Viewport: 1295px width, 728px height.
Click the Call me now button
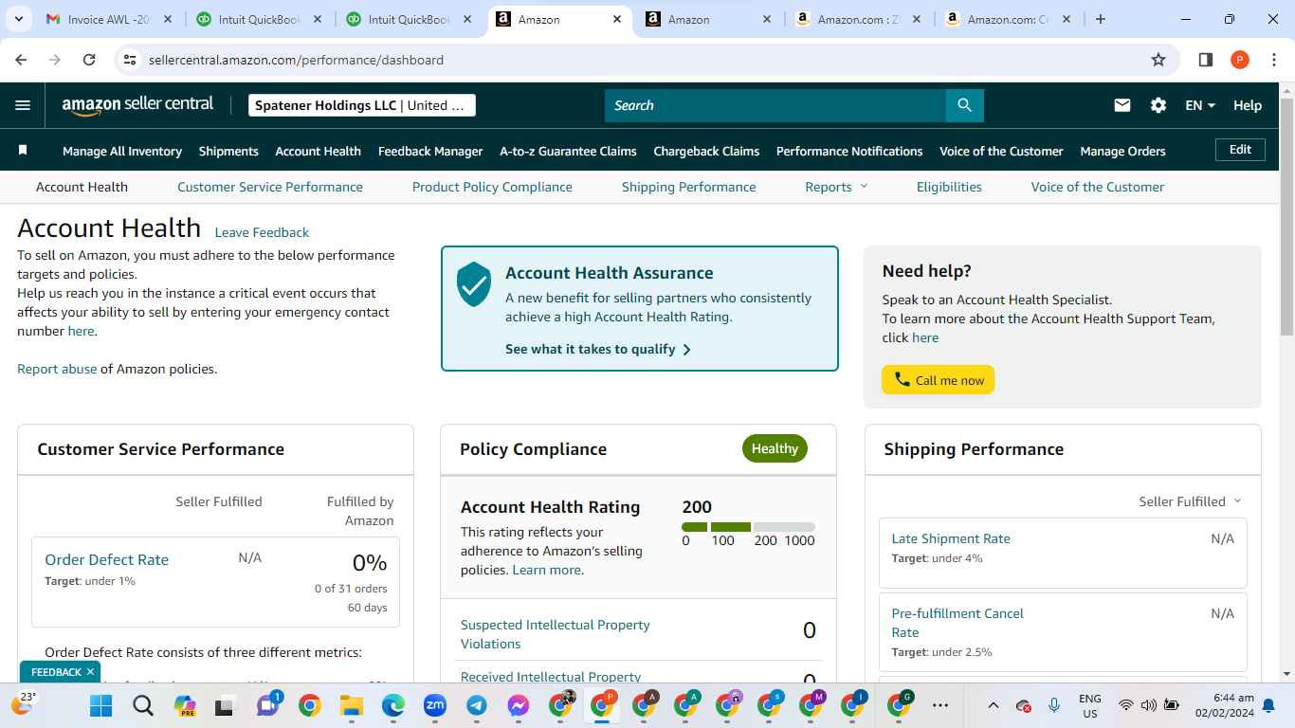[x=939, y=380]
